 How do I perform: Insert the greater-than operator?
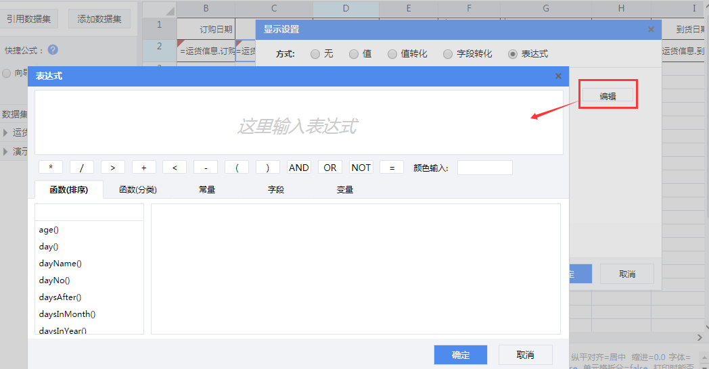pyautogui.click(x=113, y=168)
